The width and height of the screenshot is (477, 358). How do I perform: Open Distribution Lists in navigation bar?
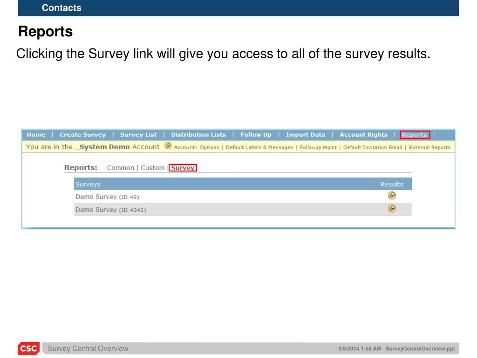[x=198, y=135]
